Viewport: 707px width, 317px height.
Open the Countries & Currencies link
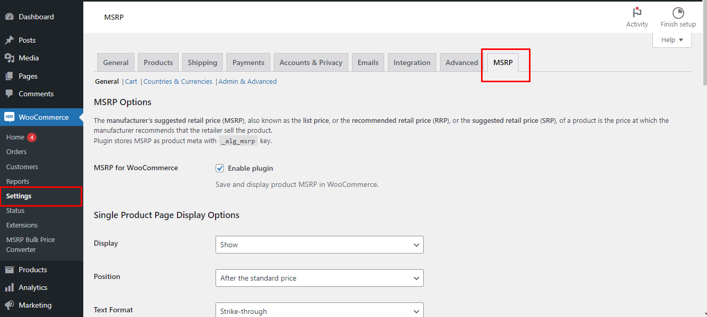pyautogui.click(x=178, y=81)
